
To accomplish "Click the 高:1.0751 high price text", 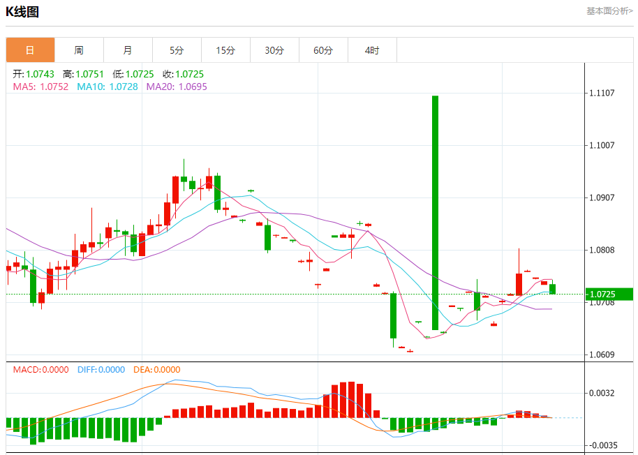I will [83, 74].
